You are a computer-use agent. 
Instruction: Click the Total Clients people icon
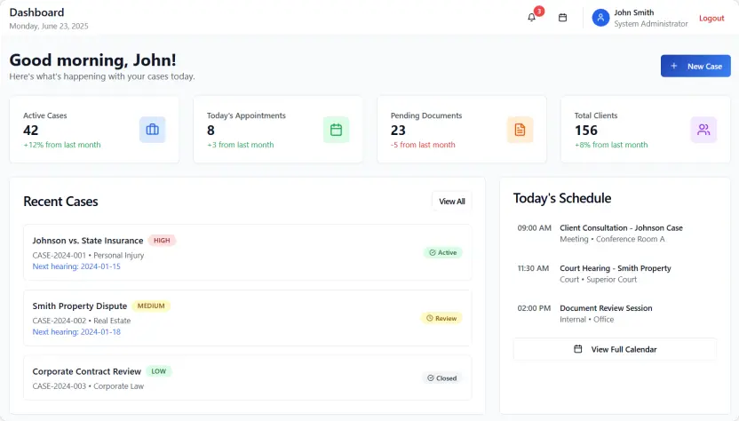point(703,130)
